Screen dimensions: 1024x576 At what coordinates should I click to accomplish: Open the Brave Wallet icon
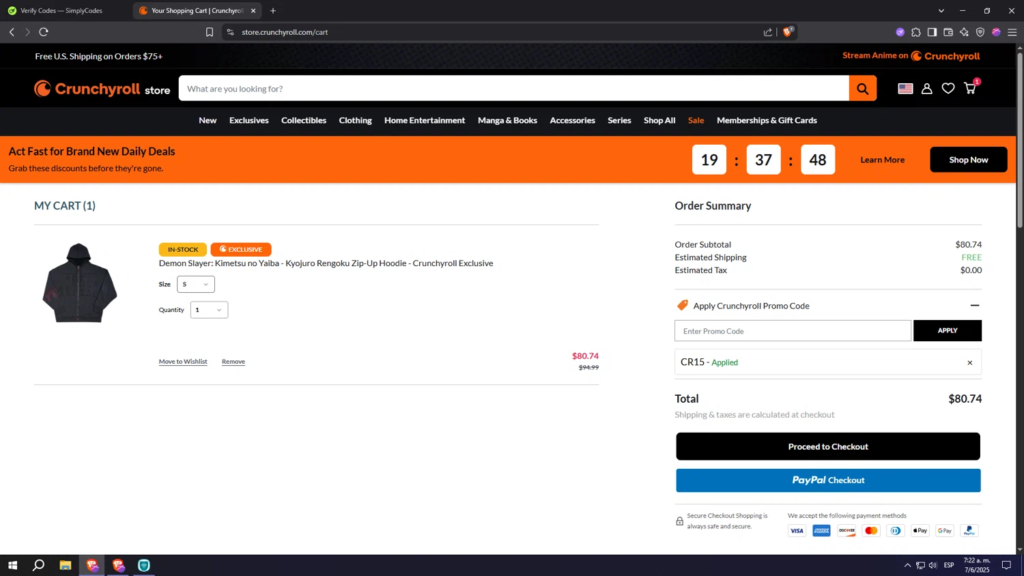(x=948, y=32)
